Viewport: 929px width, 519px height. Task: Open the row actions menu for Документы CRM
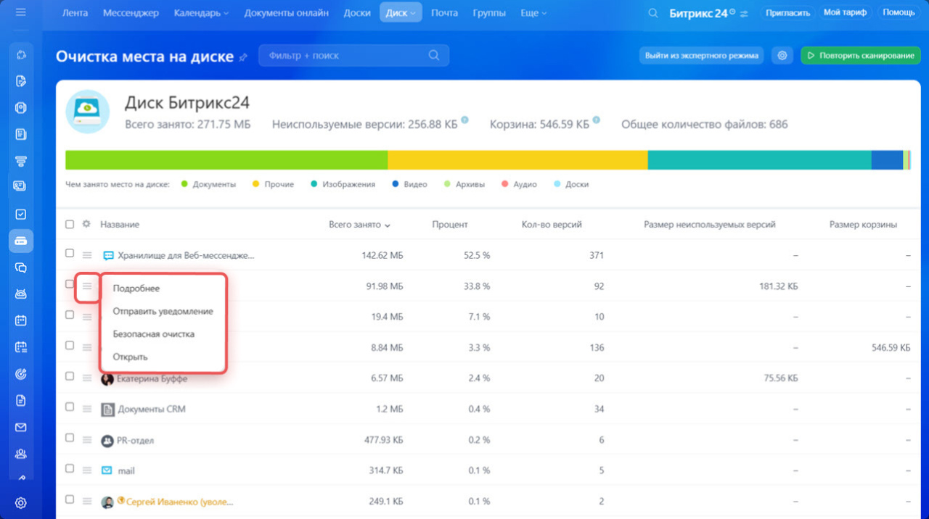(x=87, y=410)
